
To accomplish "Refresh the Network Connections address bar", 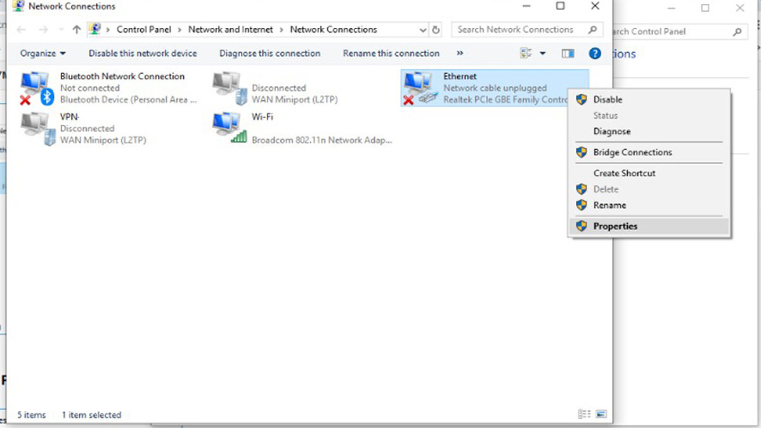I will pos(436,30).
